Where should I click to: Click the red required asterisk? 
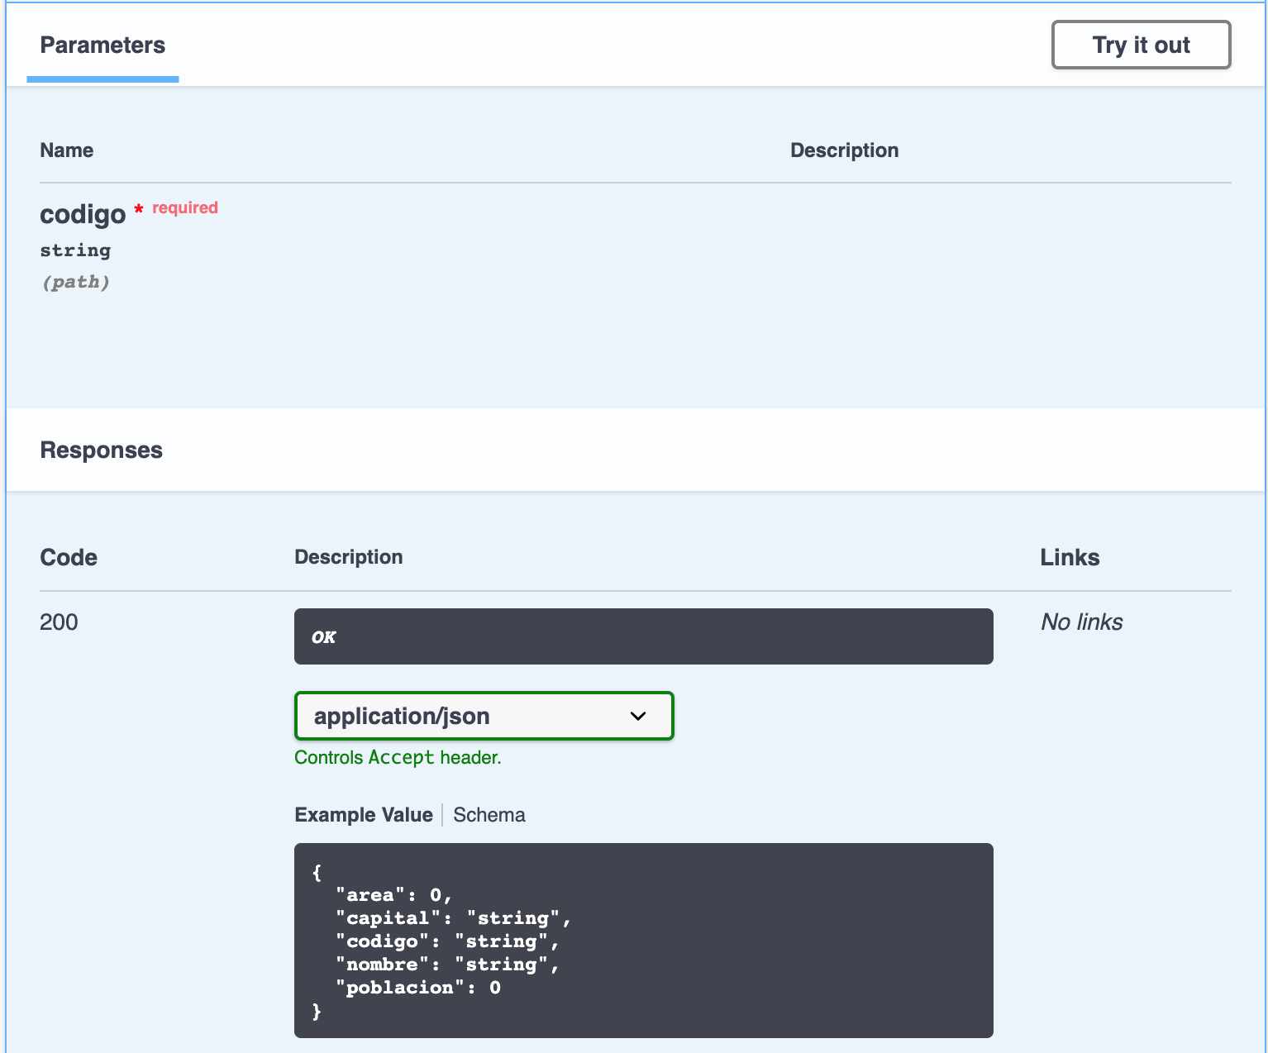(139, 210)
